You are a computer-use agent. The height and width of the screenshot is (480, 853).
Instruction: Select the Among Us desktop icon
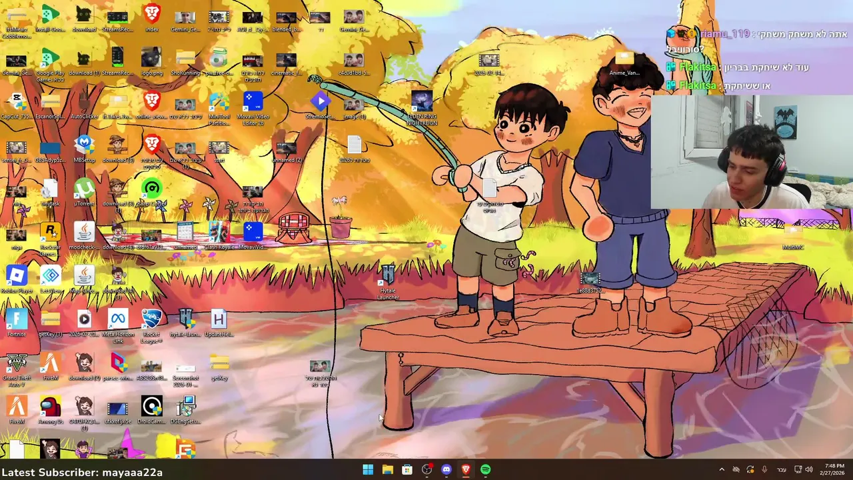click(x=51, y=411)
